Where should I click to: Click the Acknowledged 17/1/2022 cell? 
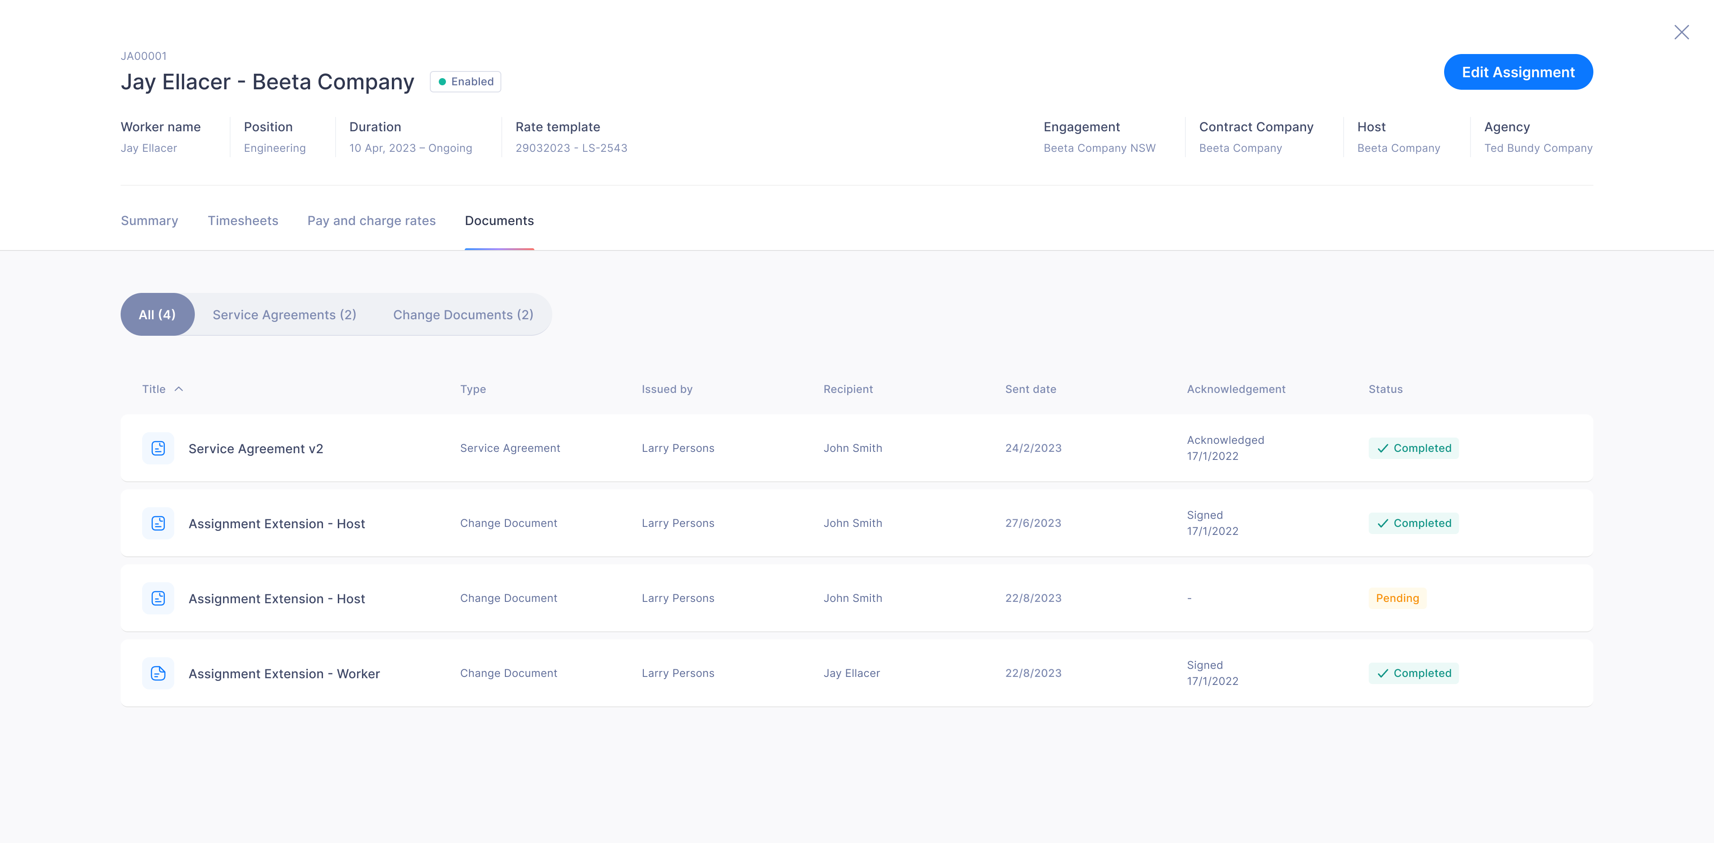[x=1225, y=448]
